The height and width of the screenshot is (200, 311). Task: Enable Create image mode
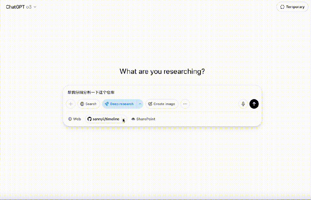162,104
